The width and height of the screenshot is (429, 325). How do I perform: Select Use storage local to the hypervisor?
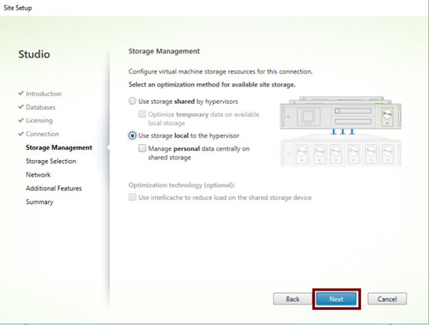coord(133,135)
